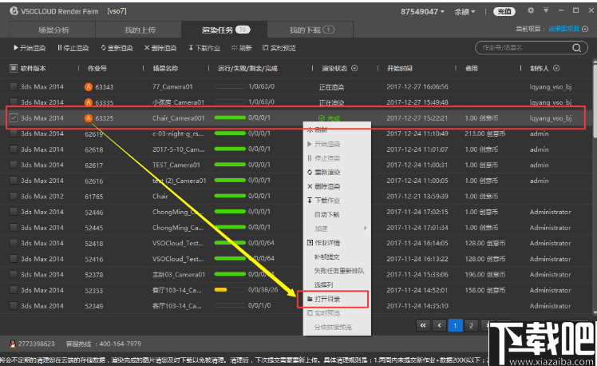
Task: Go to first page with double-arrow button
Action: 423,325
